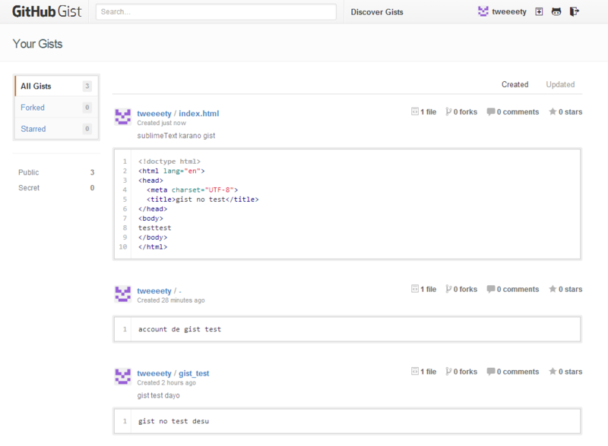The width and height of the screenshot is (608, 446).
Task: Click file icon of index.html gist
Action: click(415, 111)
